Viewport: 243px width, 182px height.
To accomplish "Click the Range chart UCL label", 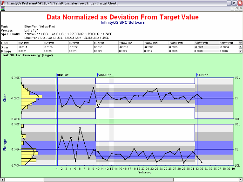I will (237, 124).
